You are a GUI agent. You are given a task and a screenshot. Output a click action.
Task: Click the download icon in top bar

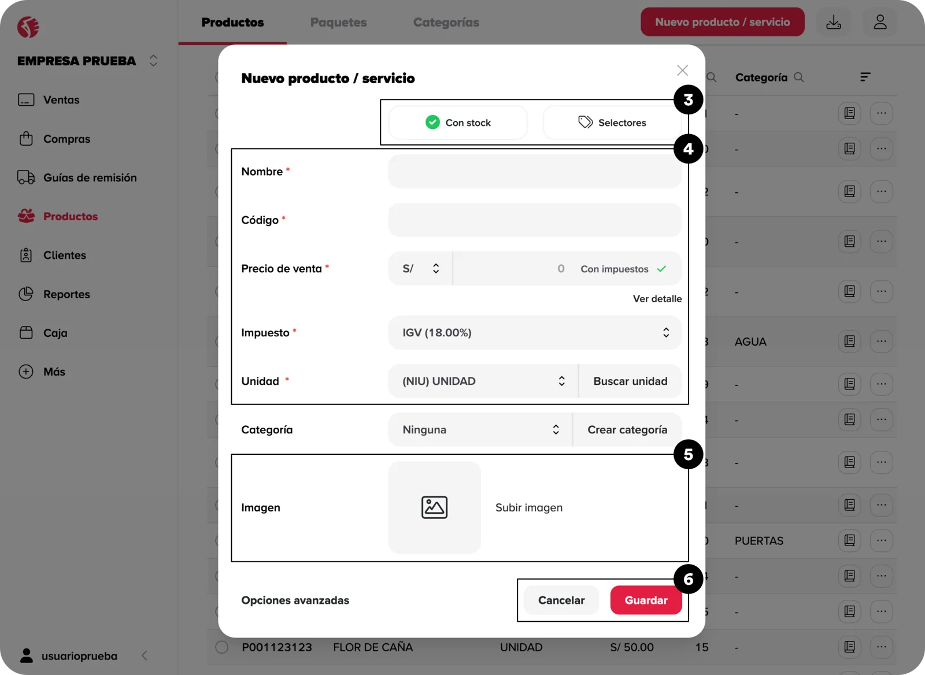(x=833, y=23)
